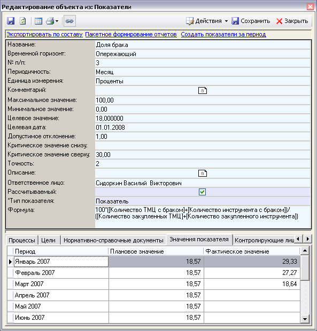Viewport: 317px width, 331px height.
Task: Click the refresh document toolbar icon
Action: [23, 21]
